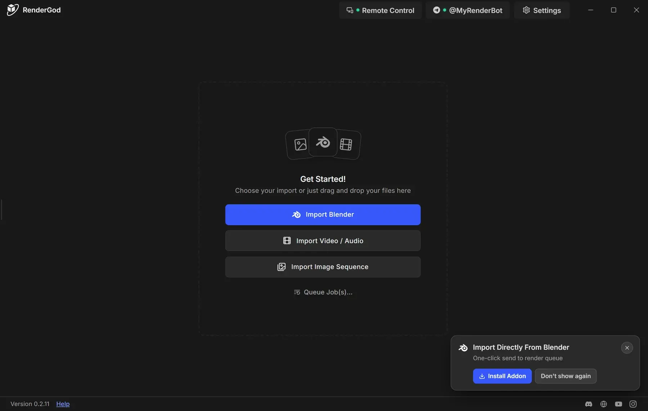Select Import Image Sequence
Screen dimensions: 648x411
coord(323,267)
